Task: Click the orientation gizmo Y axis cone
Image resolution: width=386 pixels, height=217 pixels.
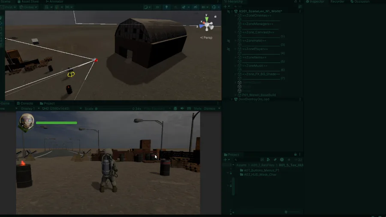Action: [207, 19]
